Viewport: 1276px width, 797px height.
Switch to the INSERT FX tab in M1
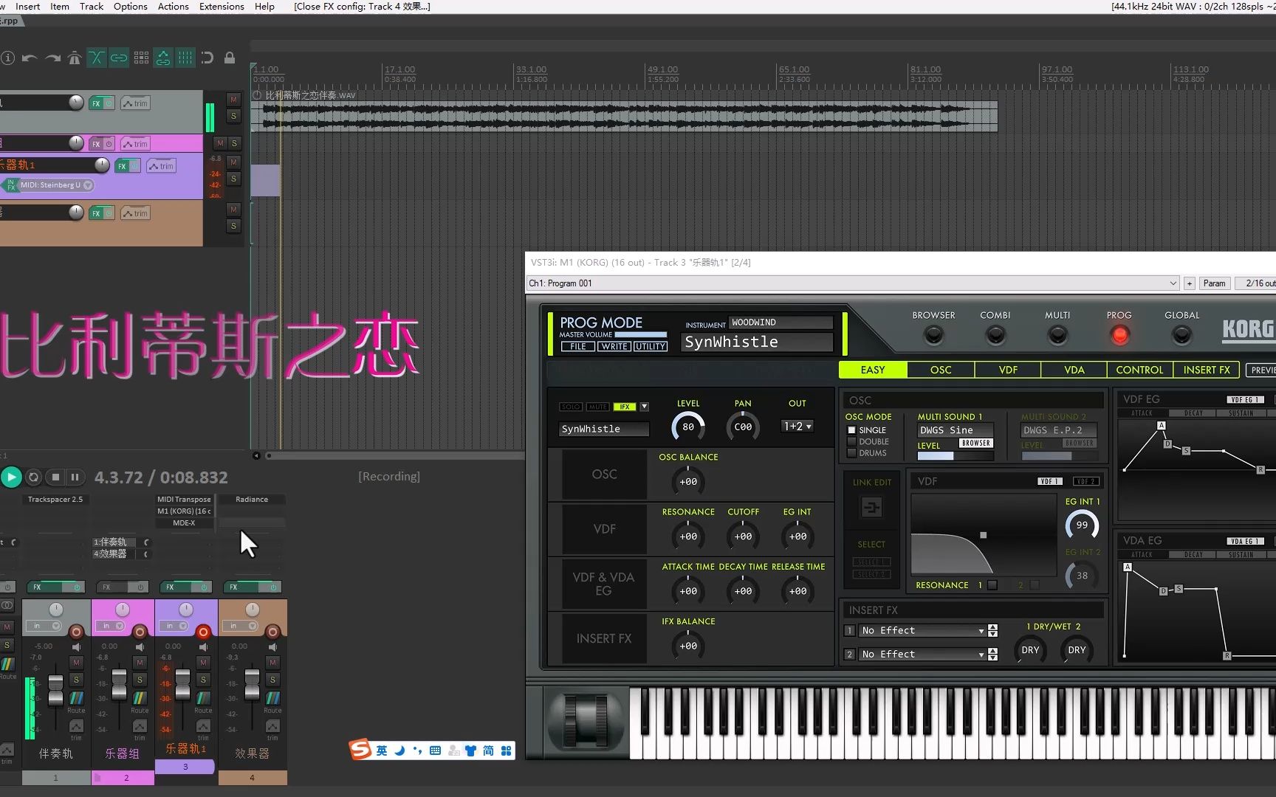(1207, 370)
